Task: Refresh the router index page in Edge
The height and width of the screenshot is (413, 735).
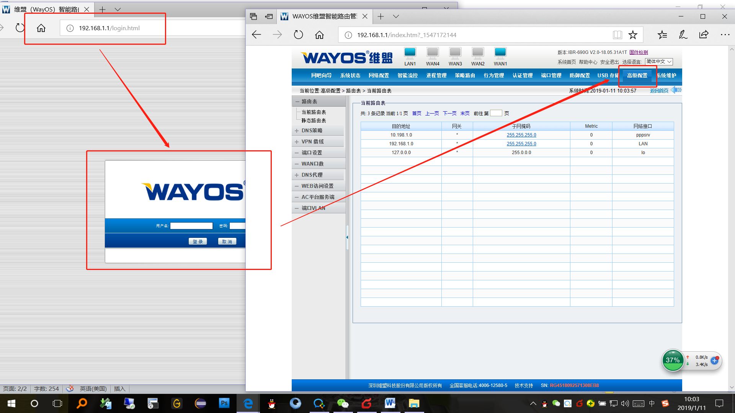Action: click(298, 35)
